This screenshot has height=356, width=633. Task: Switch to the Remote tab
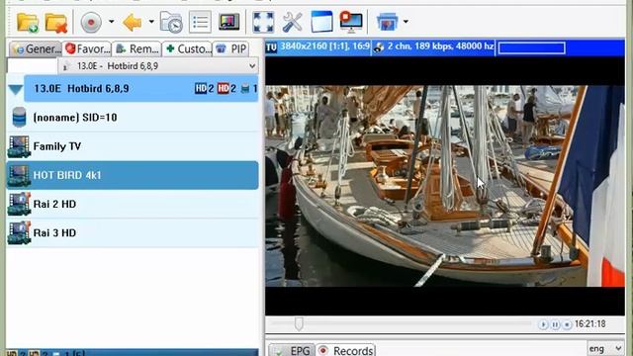tap(136, 48)
